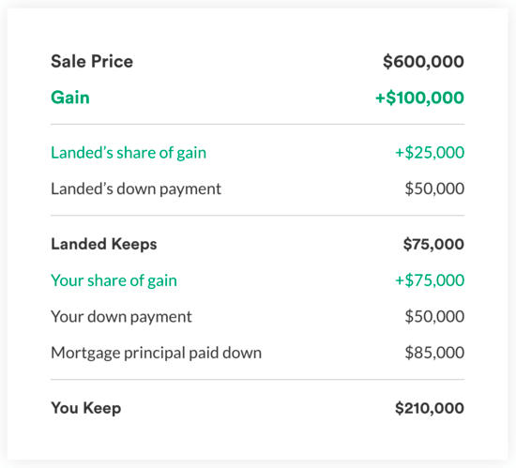Click Landed's down payment label

136,189
